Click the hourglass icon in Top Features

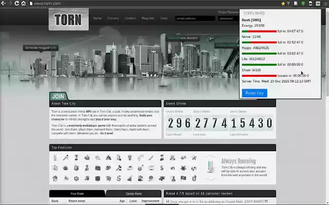(162, 157)
